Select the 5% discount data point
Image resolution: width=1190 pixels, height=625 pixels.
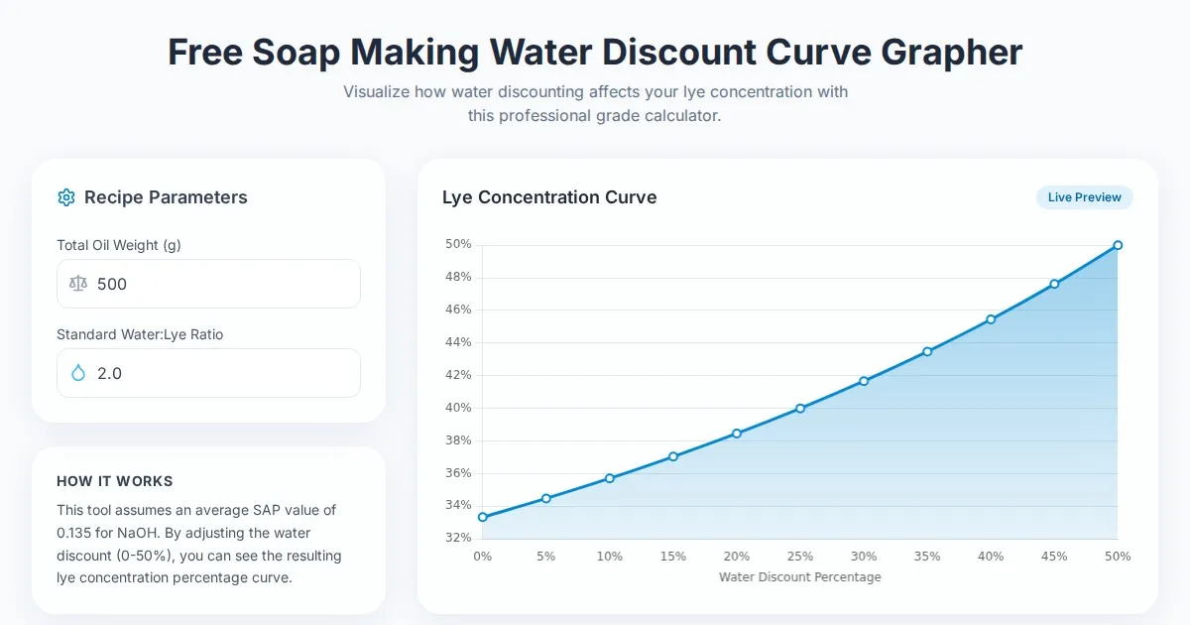545,498
